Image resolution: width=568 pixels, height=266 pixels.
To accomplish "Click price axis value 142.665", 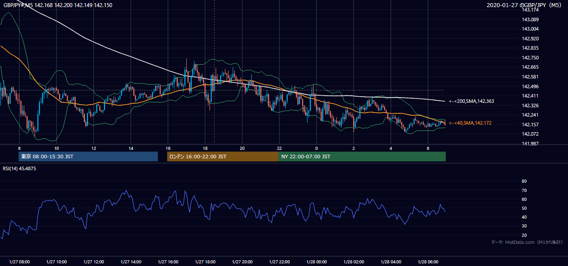I will 531,67.
